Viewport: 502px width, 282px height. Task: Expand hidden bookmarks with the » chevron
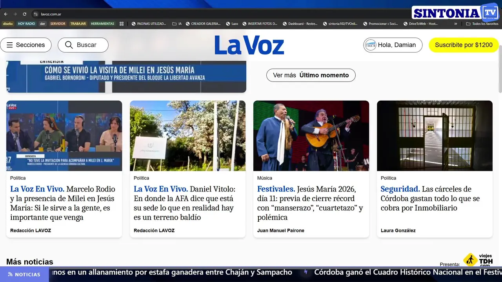point(455,24)
